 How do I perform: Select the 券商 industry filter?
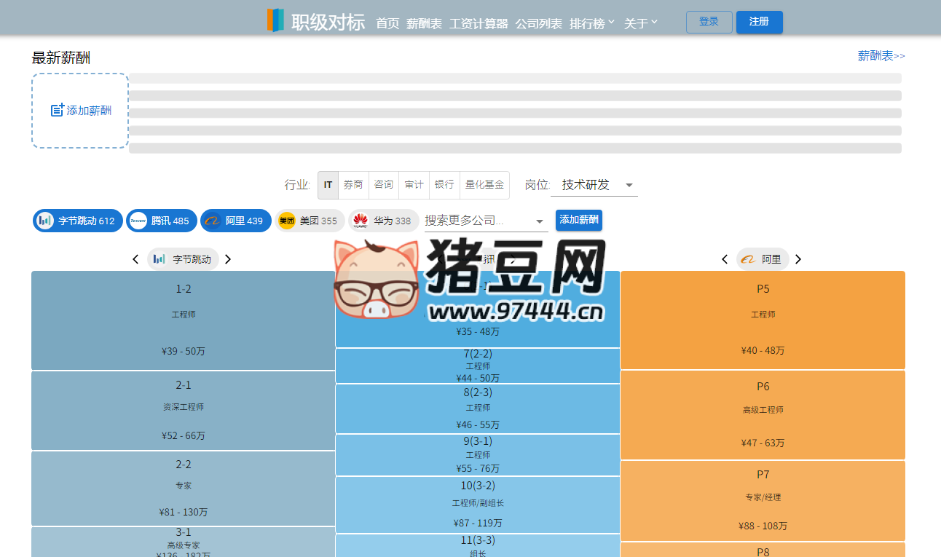[353, 185]
